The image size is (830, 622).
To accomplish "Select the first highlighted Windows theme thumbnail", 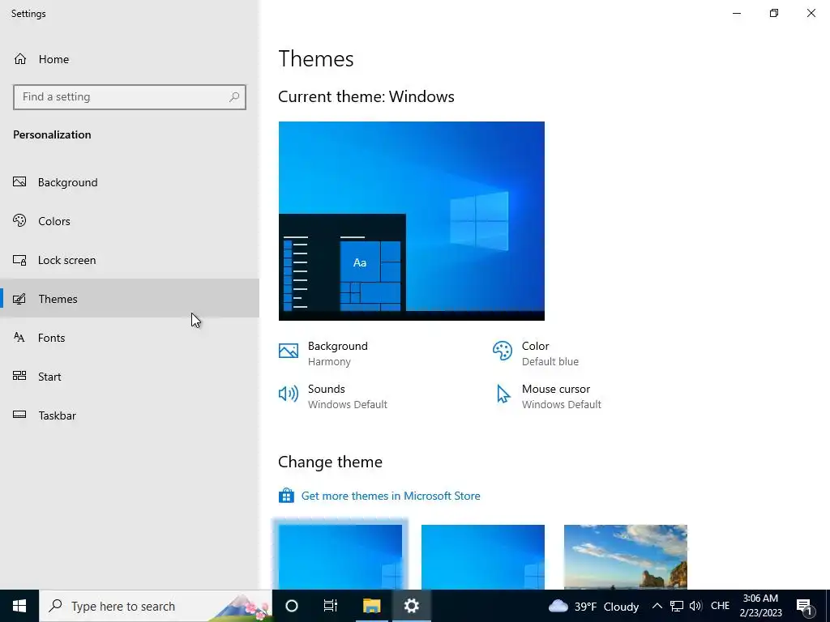I will click(340, 556).
